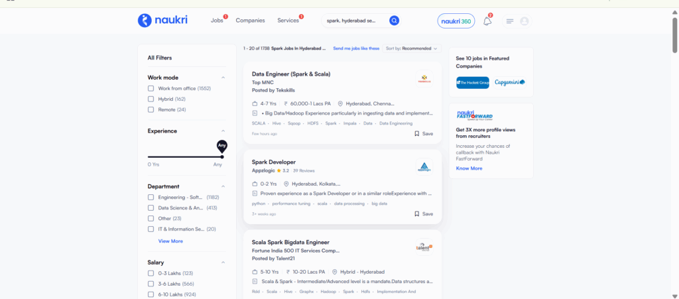Screen dimensions: 679x299
Task: Save the Spark Developer job
Action: (x=424, y=213)
